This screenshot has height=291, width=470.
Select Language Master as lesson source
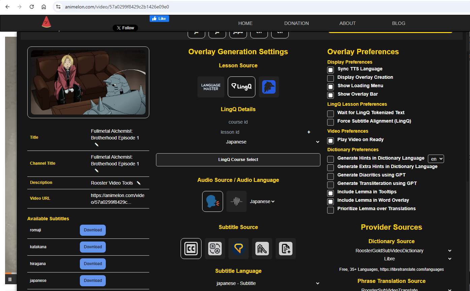211,87
